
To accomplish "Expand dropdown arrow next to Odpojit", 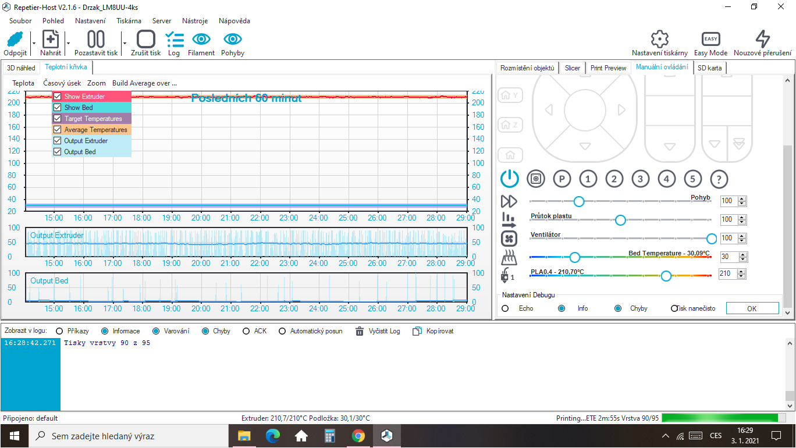I will click(34, 43).
